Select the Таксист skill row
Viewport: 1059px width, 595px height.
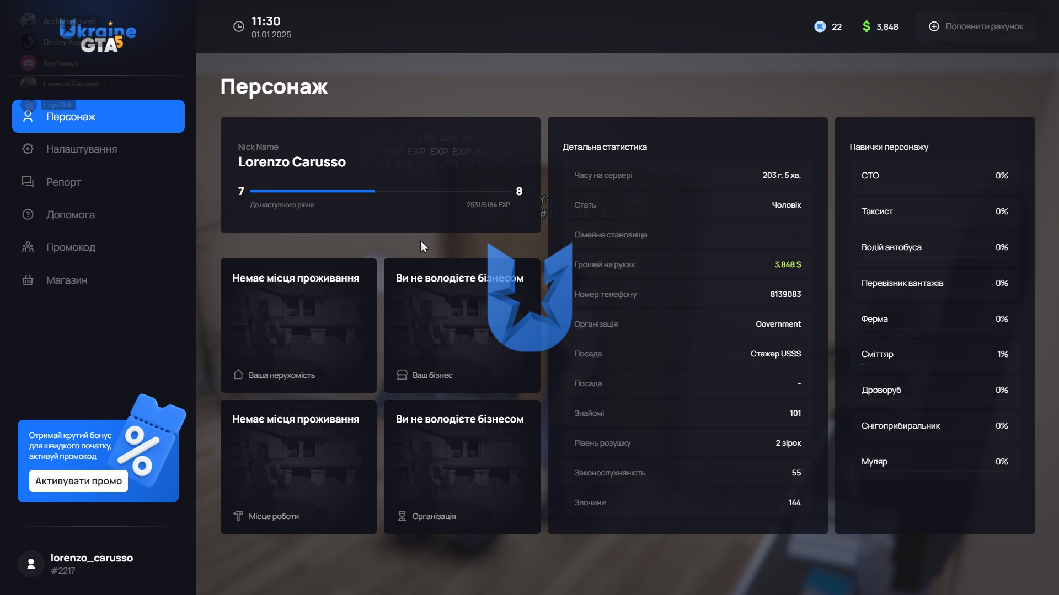[x=935, y=212]
